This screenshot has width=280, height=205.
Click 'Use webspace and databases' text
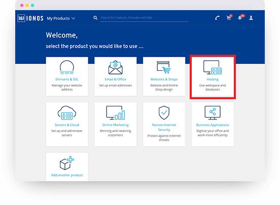213,88
